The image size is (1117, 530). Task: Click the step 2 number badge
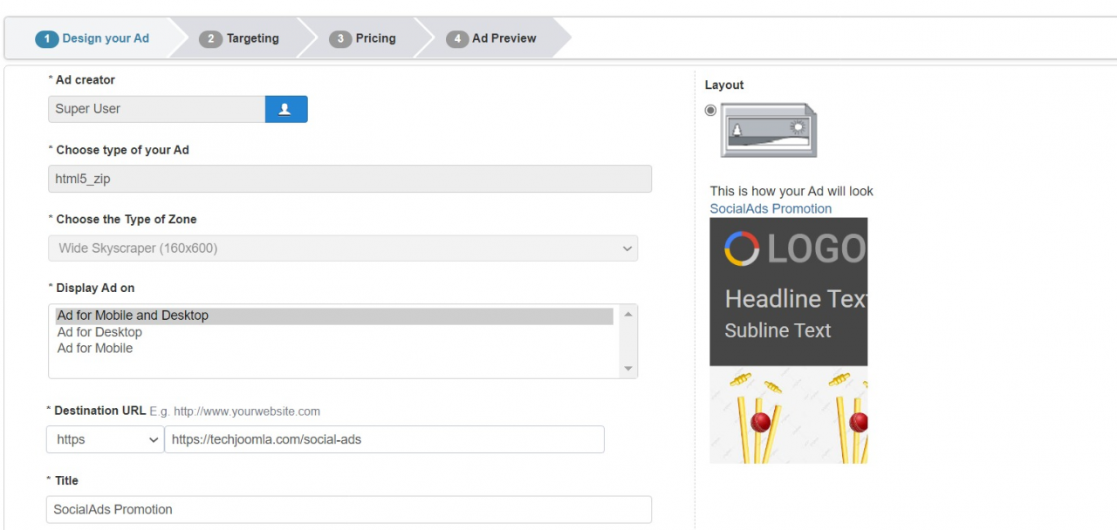coord(210,39)
